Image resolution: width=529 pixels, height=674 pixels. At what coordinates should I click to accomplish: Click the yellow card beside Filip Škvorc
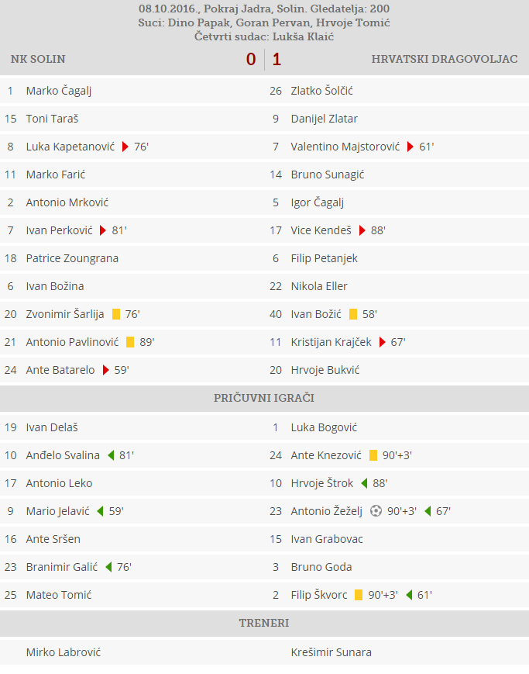359,595
